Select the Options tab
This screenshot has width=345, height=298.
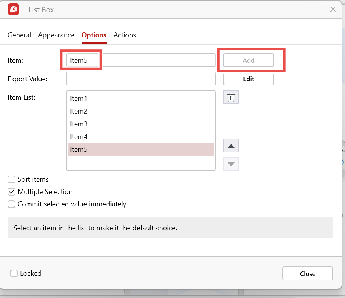[94, 35]
